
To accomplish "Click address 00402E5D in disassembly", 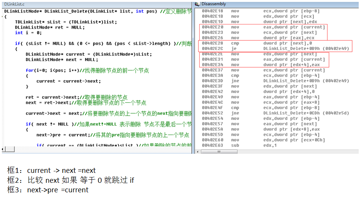I will (x=213, y=134).
